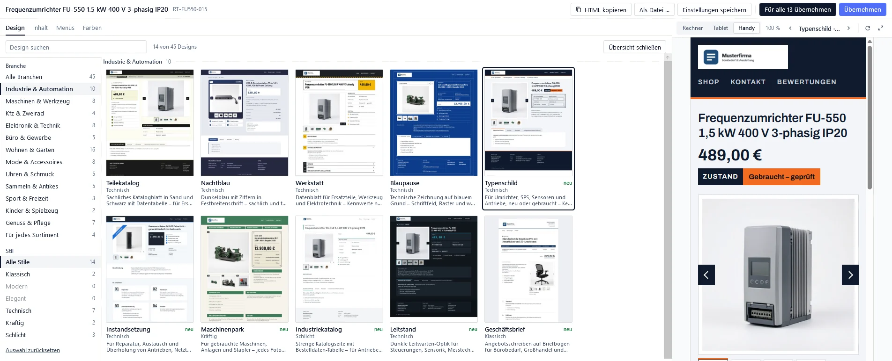Click the Design suchen search field

76,47
